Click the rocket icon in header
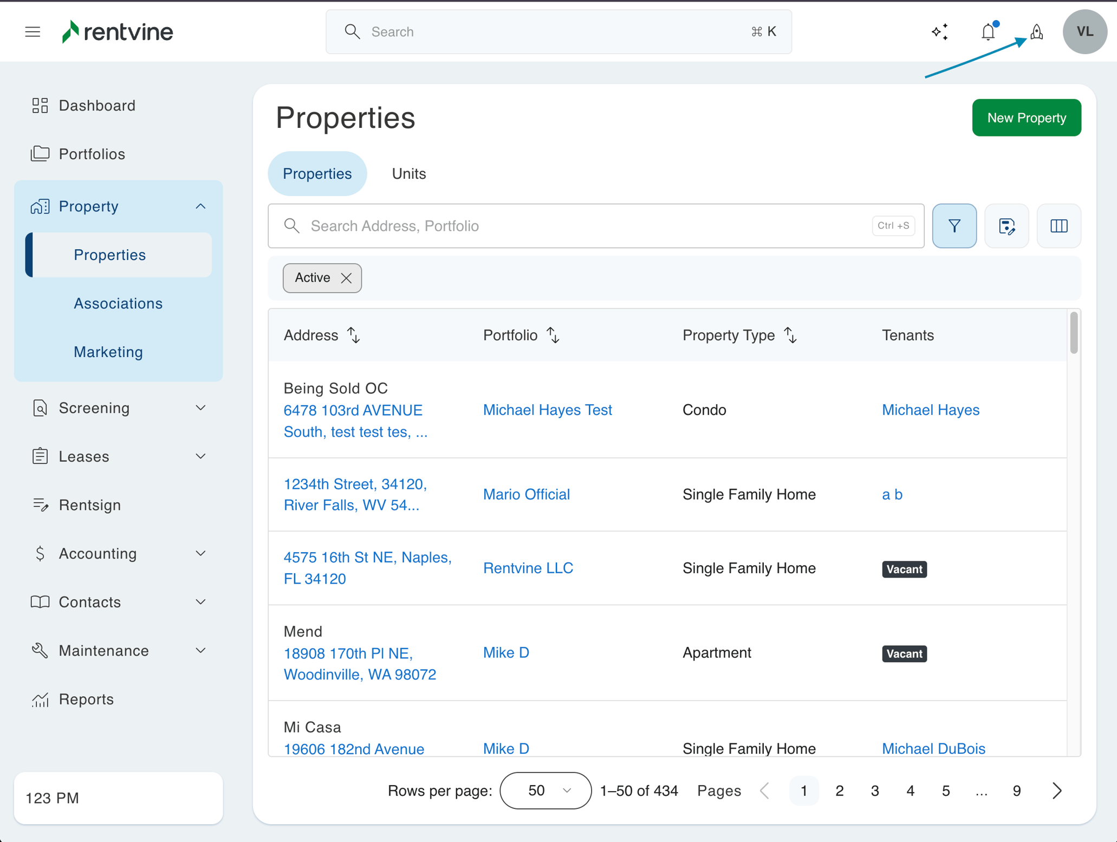The width and height of the screenshot is (1117, 842). pyautogui.click(x=1036, y=32)
